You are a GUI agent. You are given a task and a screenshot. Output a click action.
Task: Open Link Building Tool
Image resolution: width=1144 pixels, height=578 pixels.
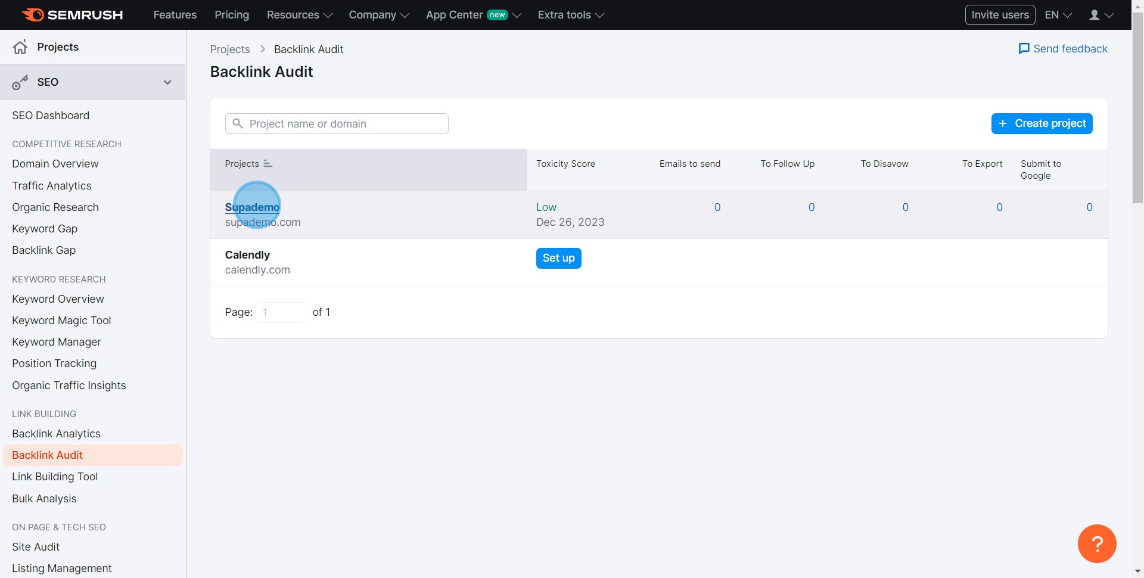pos(55,477)
